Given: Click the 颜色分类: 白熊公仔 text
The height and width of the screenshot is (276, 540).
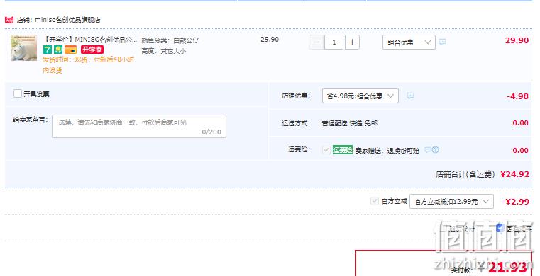Looking at the screenshot, I should click(x=170, y=40).
